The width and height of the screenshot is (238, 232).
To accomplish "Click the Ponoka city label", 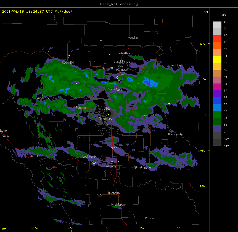I will point(133,37).
